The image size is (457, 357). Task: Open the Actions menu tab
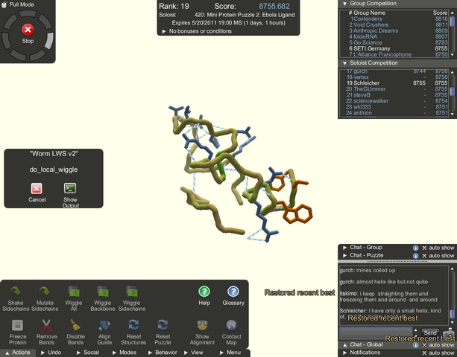pyautogui.click(x=18, y=353)
